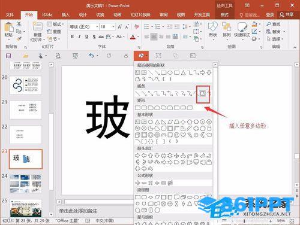Switch to the 动画 animations tab
300x225 pixels.
[x=118, y=15]
